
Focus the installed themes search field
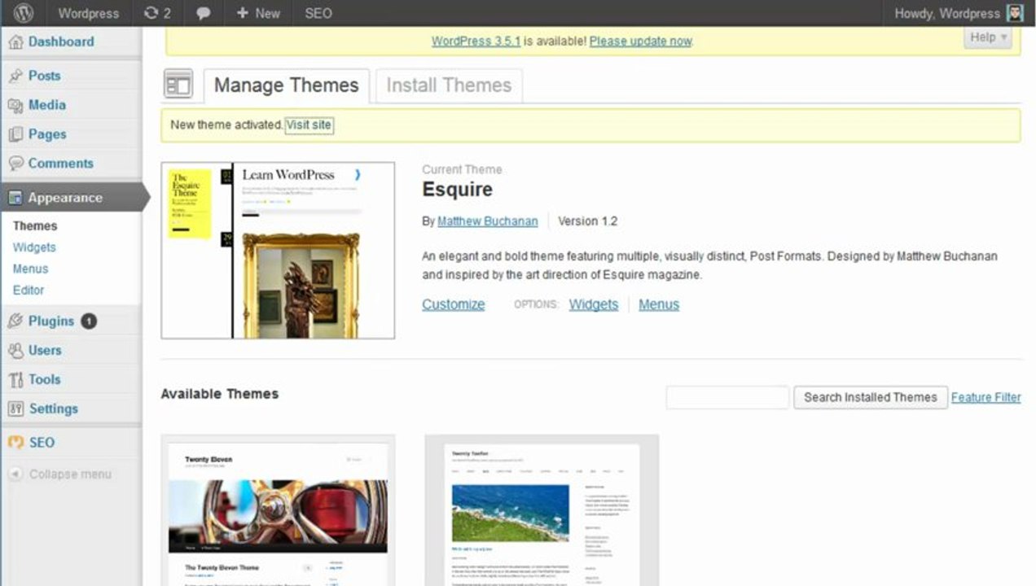(728, 397)
